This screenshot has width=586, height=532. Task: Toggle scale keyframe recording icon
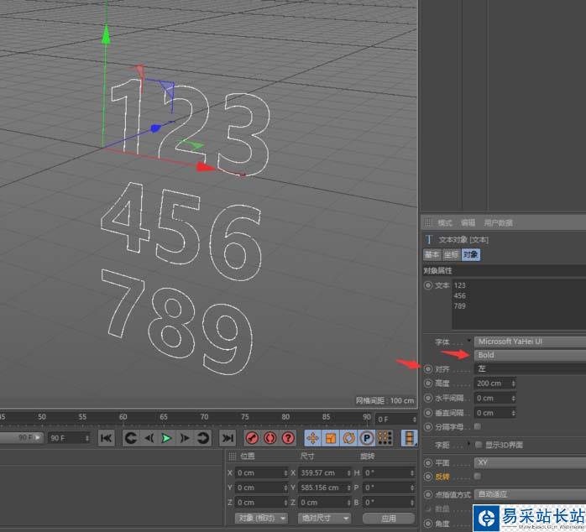[331, 438]
